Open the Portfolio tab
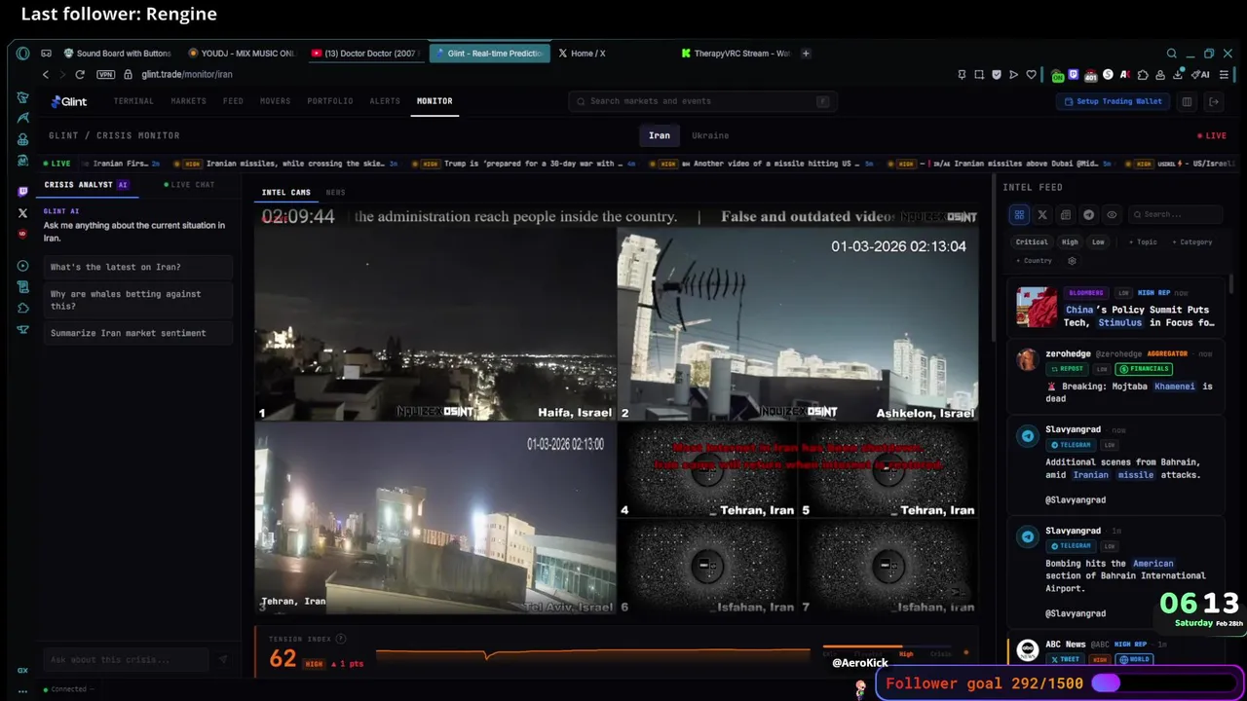Viewport: 1247px width, 701px height. click(x=330, y=101)
